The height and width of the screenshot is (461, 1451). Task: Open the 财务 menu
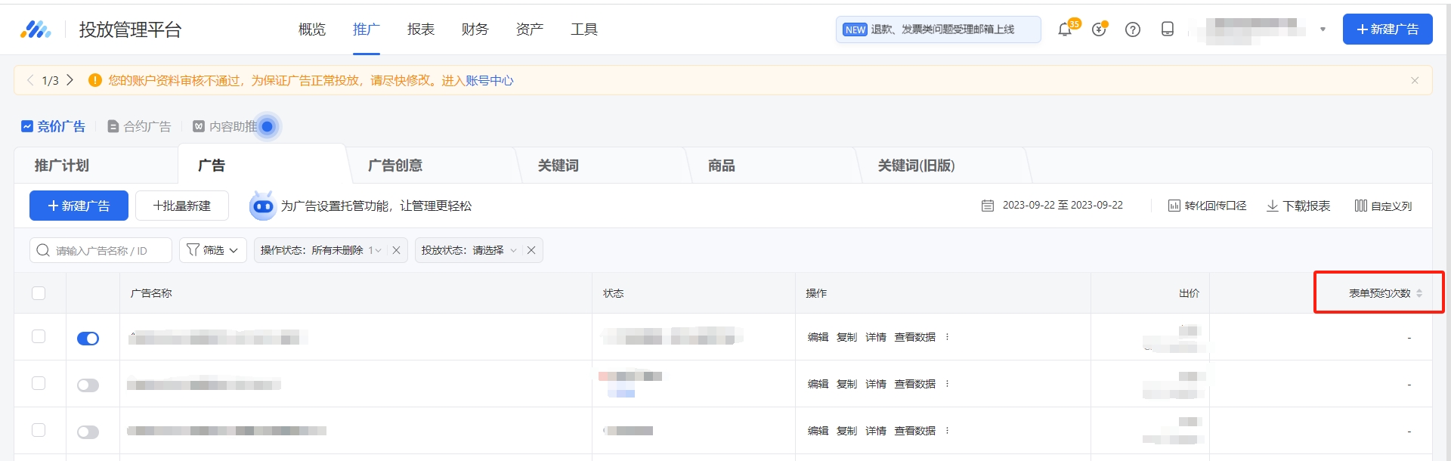pos(475,29)
